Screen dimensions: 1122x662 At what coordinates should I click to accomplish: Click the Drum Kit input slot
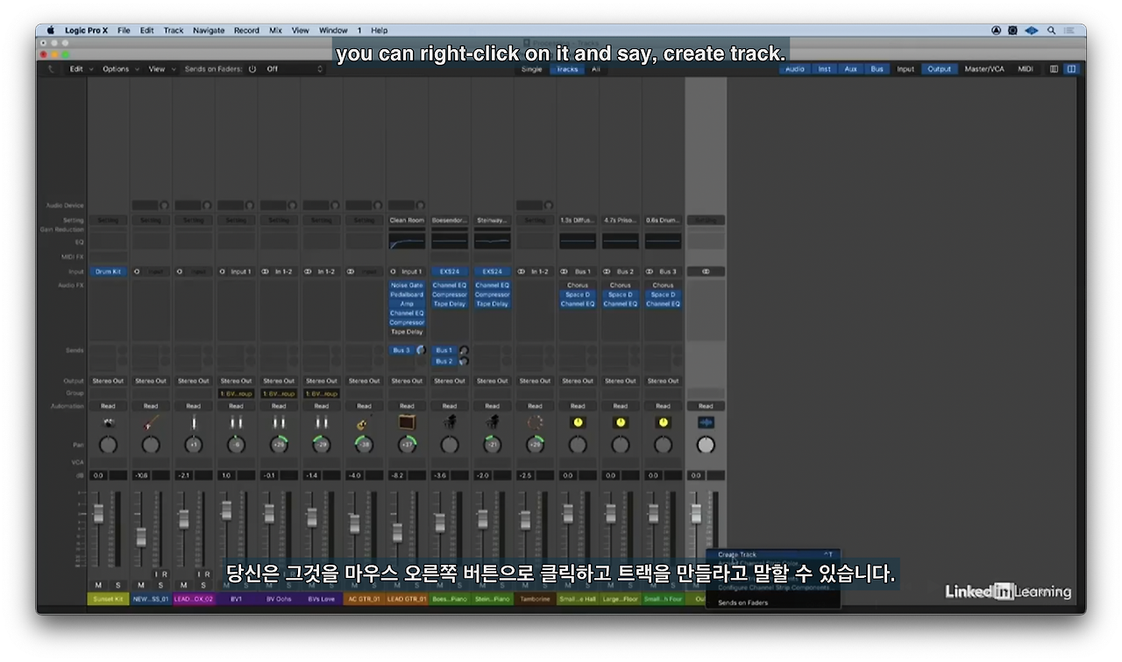click(108, 271)
